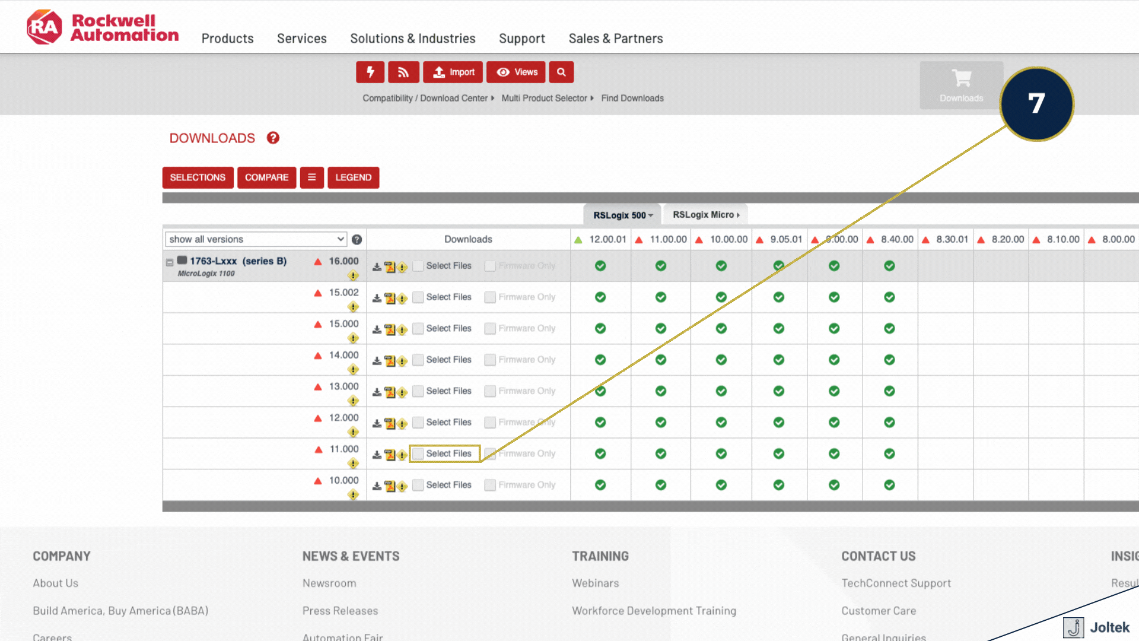Click the lightning bolt quick-access button
The height and width of the screenshot is (641, 1139).
(370, 72)
